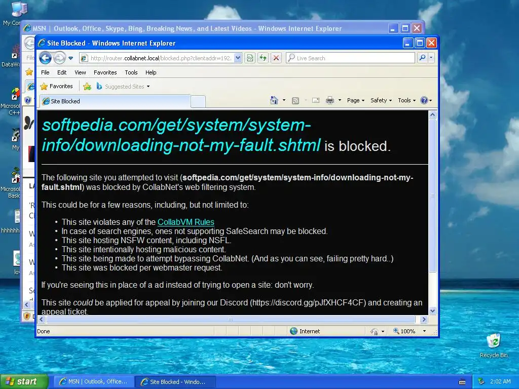This screenshot has height=389, width=519.
Task: Click the Print icon
Action: (329, 100)
